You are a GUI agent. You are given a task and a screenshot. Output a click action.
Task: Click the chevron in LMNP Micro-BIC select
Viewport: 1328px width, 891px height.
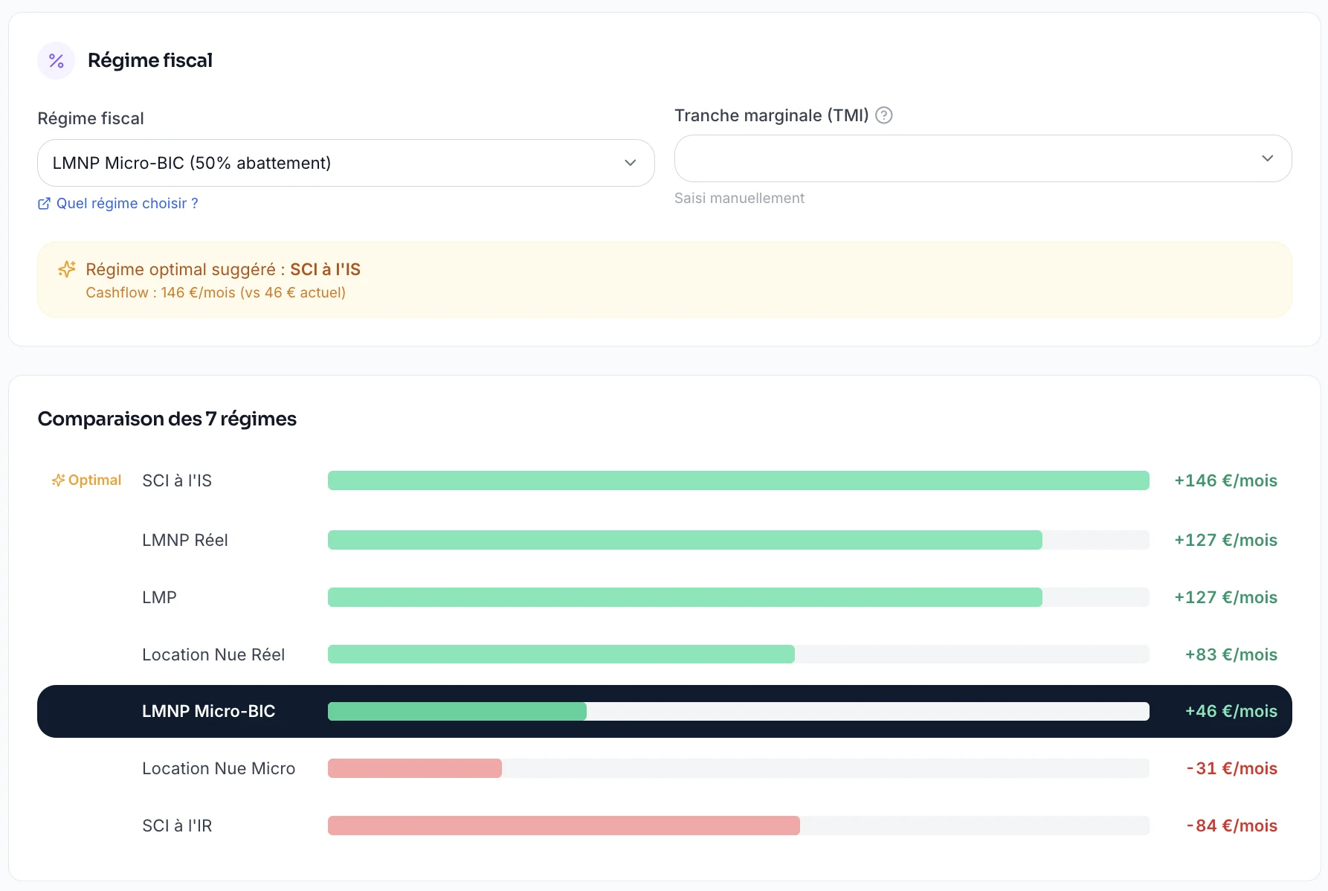[x=631, y=163]
